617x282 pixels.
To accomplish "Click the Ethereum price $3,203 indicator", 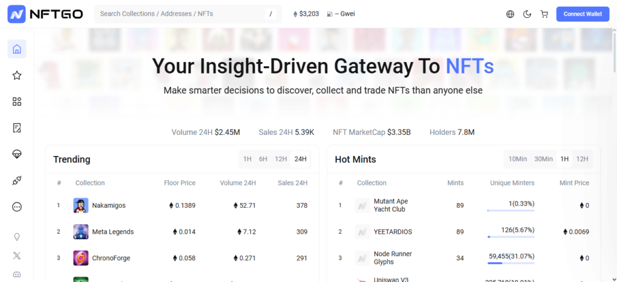I will pos(305,14).
